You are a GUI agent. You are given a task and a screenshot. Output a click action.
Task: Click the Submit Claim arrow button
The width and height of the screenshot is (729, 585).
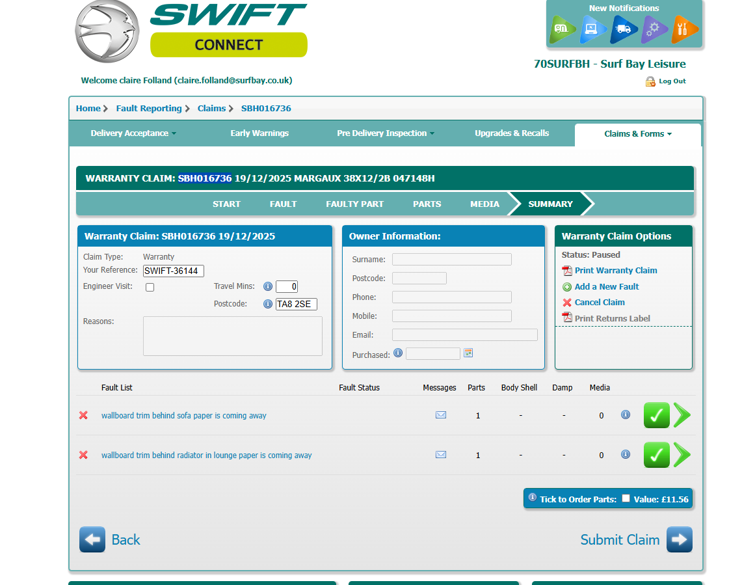coord(680,539)
